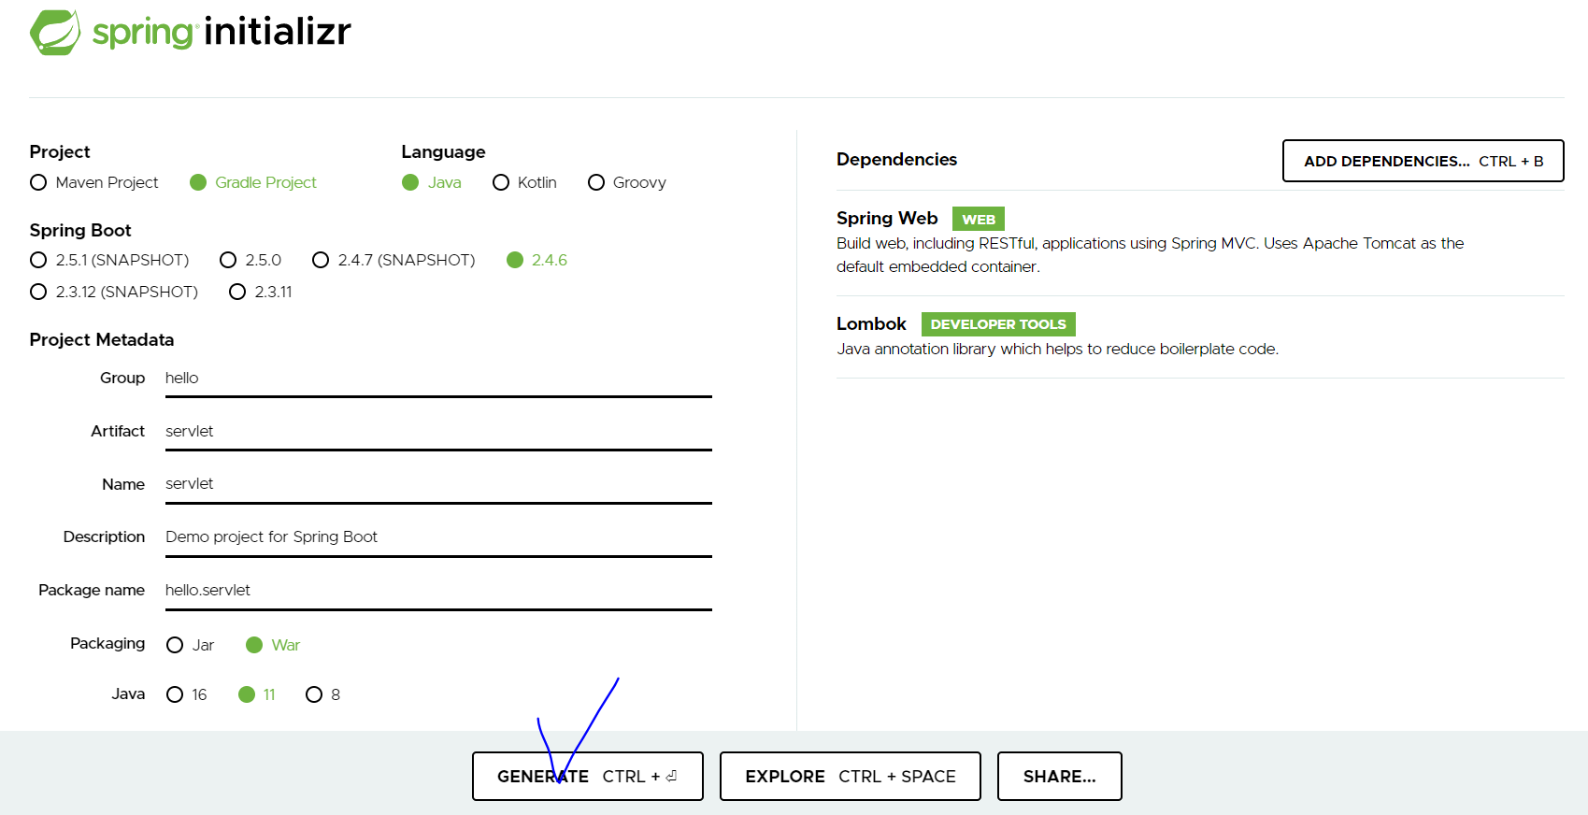This screenshot has height=815, width=1588.
Task: Click the DEVELOPER TOOLS tag badge
Action: 998,324
